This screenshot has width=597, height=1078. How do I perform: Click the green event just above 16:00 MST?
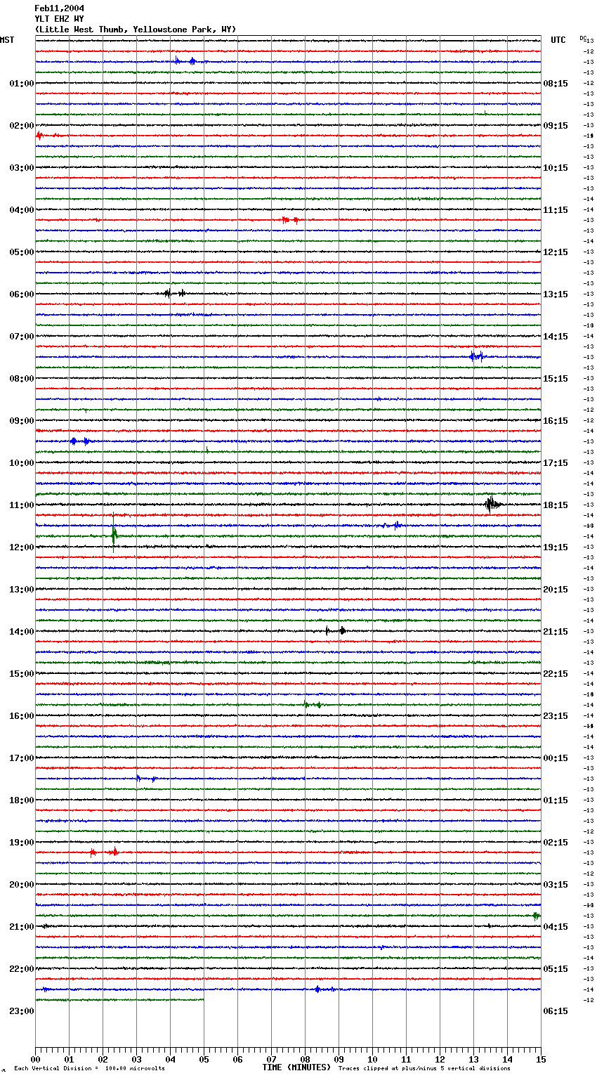(313, 704)
